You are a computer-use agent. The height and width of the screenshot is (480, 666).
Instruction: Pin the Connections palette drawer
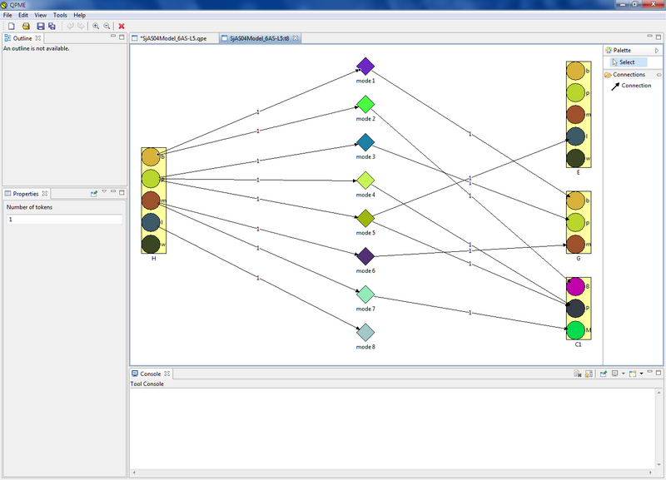(659, 75)
